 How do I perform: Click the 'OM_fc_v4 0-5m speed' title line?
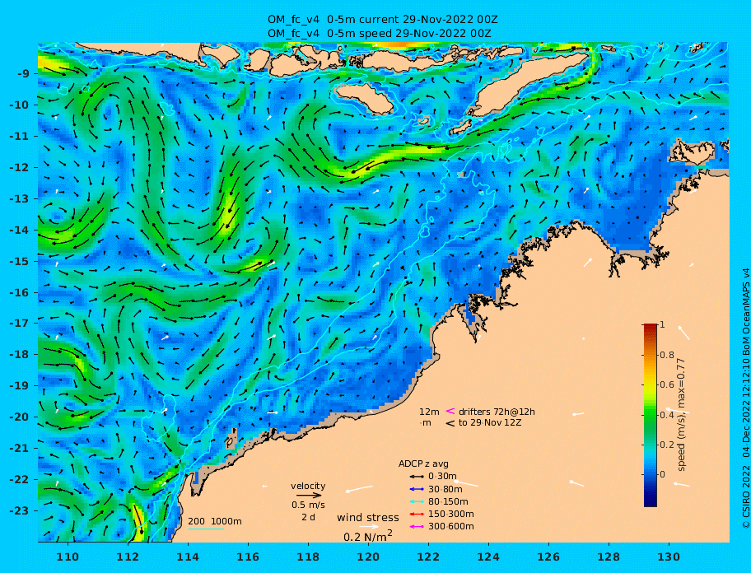point(379,34)
